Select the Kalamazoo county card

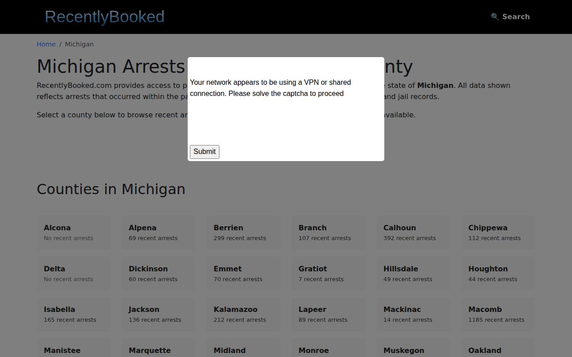(244, 314)
